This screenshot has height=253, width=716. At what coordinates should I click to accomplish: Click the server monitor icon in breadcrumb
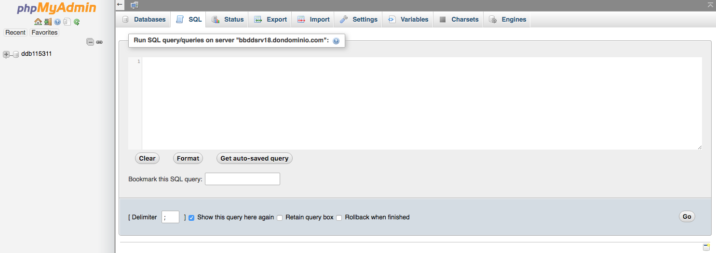pyautogui.click(x=134, y=5)
